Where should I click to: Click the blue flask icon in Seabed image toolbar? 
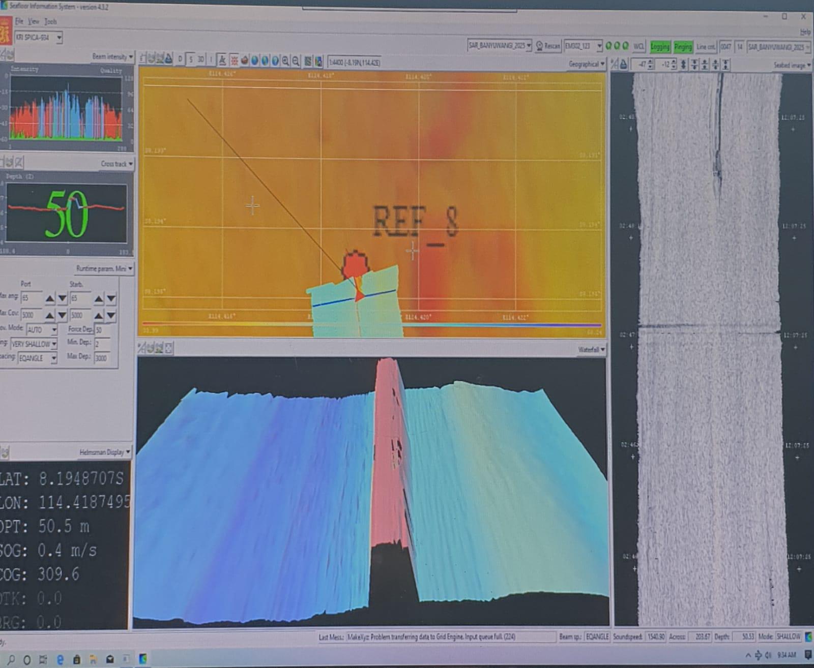tap(624, 65)
